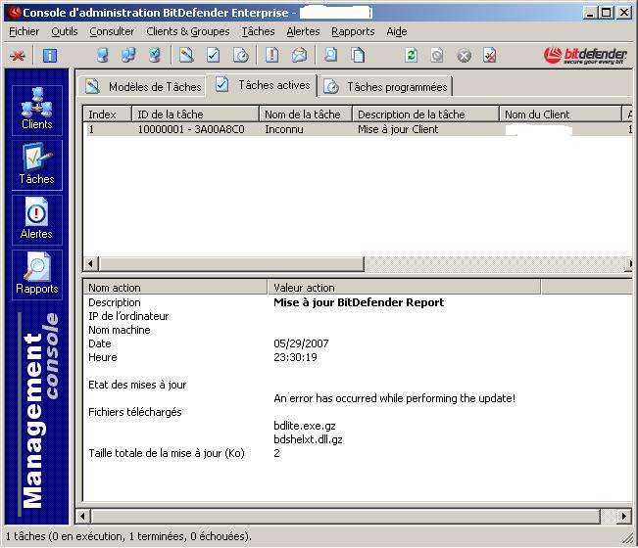Click the file name bdlite.exe.gz
The image size is (638, 548).
[305, 426]
